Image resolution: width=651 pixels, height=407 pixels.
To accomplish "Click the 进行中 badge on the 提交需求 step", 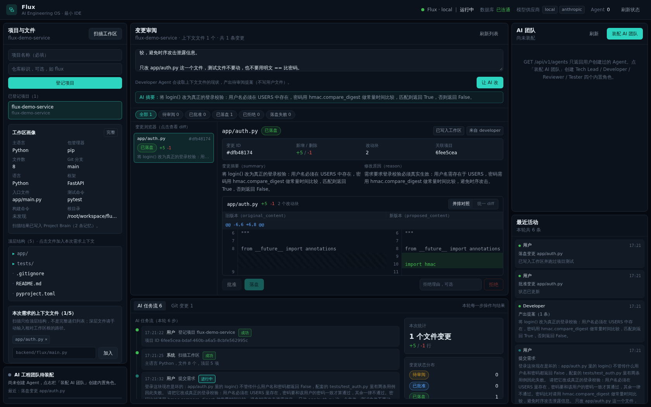I will coord(207,379).
